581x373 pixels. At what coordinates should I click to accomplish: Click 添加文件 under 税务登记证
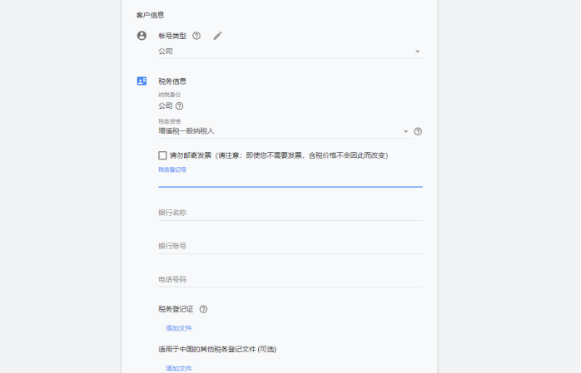pos(179,328)
